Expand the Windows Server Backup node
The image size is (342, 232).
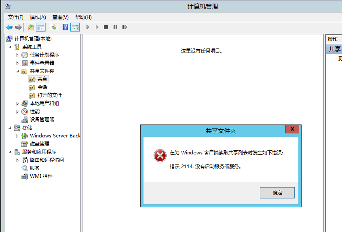(x=17, y=136)
